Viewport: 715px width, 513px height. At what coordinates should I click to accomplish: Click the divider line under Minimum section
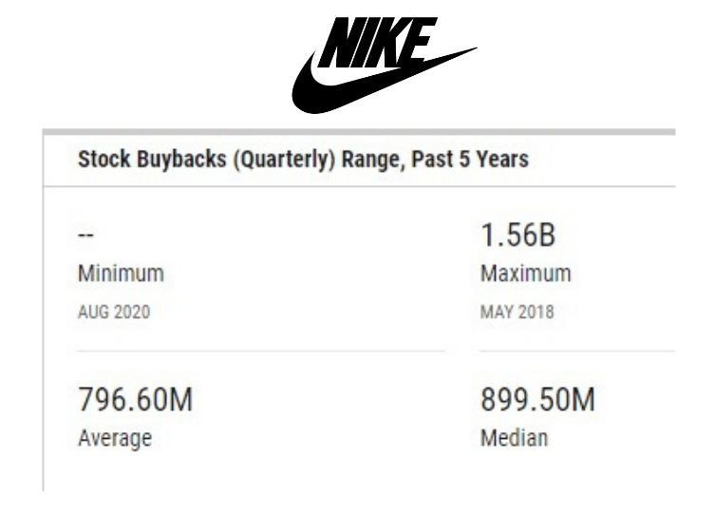(x=256, y=351)
